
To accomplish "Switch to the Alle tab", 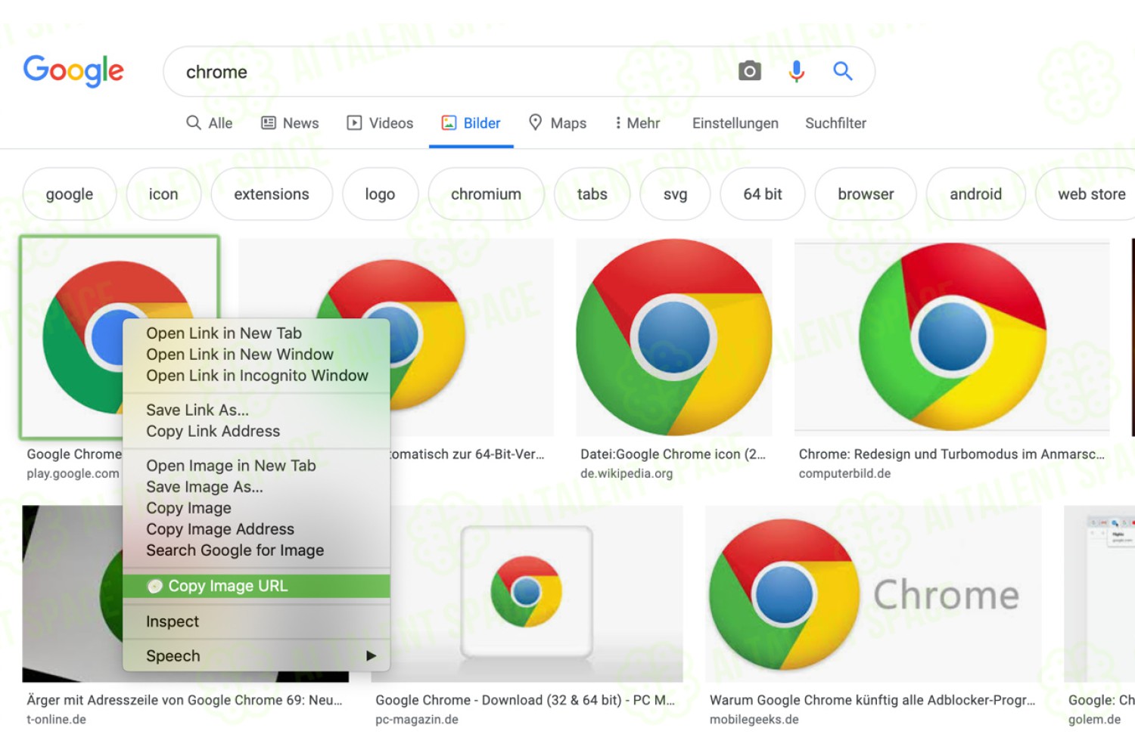I will point(210,122).
